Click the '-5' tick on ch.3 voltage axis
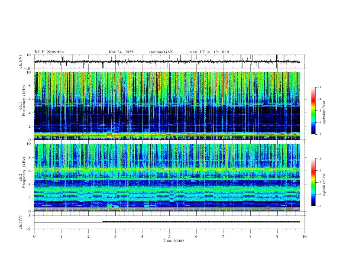343x265 pixels. [29, 229]
